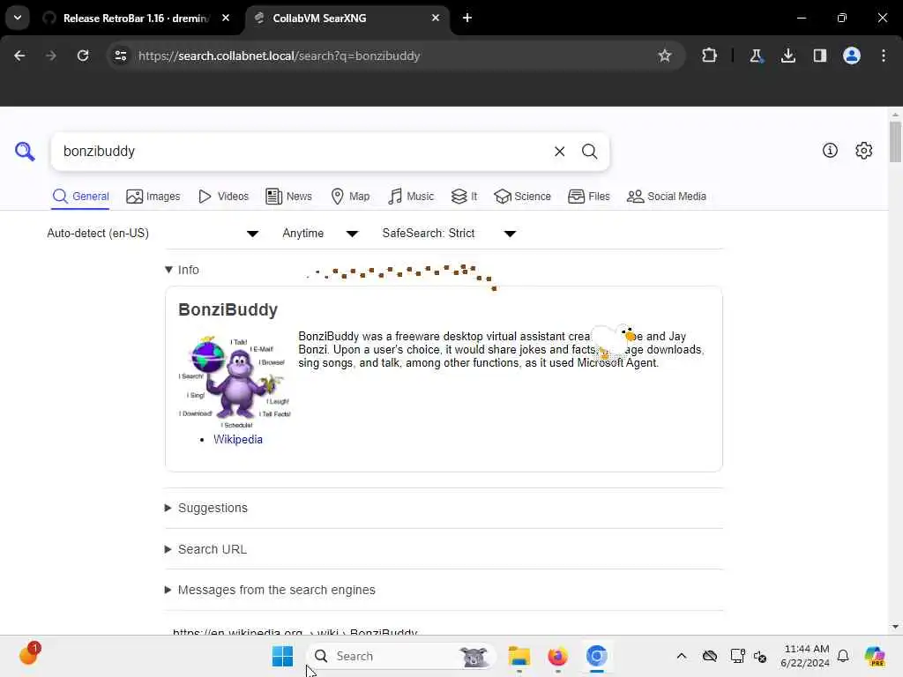The width and height of the screenshot is (903, 677).
Task: Toggle the browser side panel icon
Action: (x=819, y=56)
